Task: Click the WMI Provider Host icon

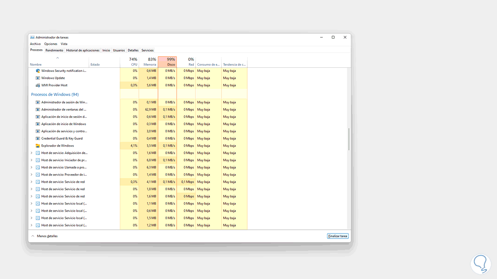Action: [x=38, y=85]
